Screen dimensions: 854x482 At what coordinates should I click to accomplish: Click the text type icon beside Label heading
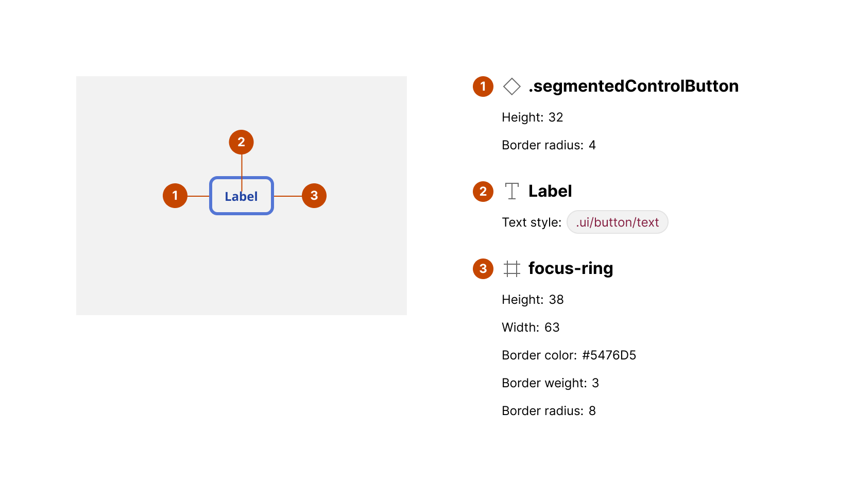pyautogui.click(x=511, y=191)
